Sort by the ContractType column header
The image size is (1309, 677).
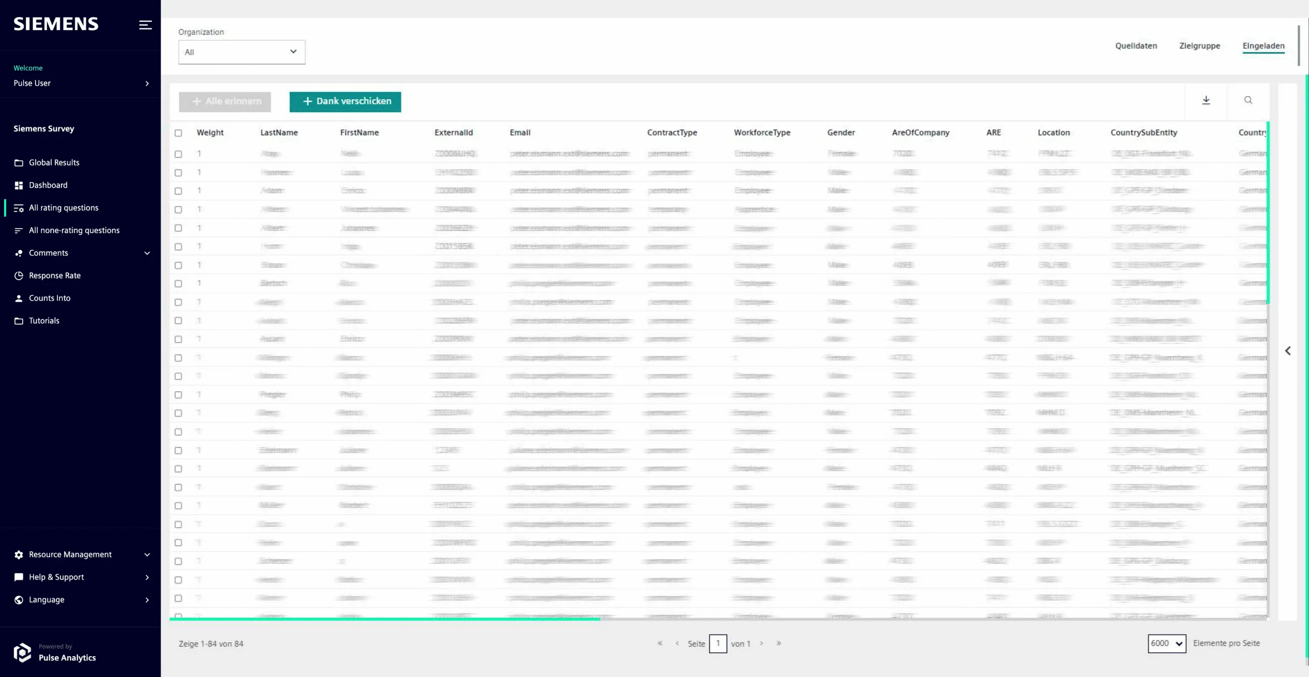click(672, 132)
